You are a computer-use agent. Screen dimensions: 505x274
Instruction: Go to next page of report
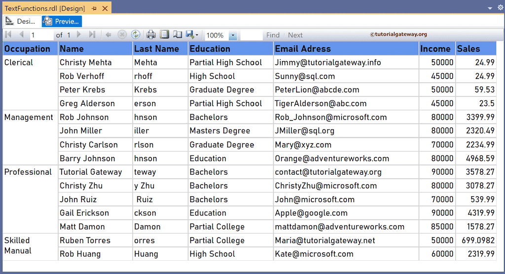tap(79, 35)
